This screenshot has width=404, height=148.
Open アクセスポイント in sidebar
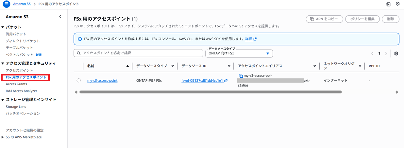[19, 71]
